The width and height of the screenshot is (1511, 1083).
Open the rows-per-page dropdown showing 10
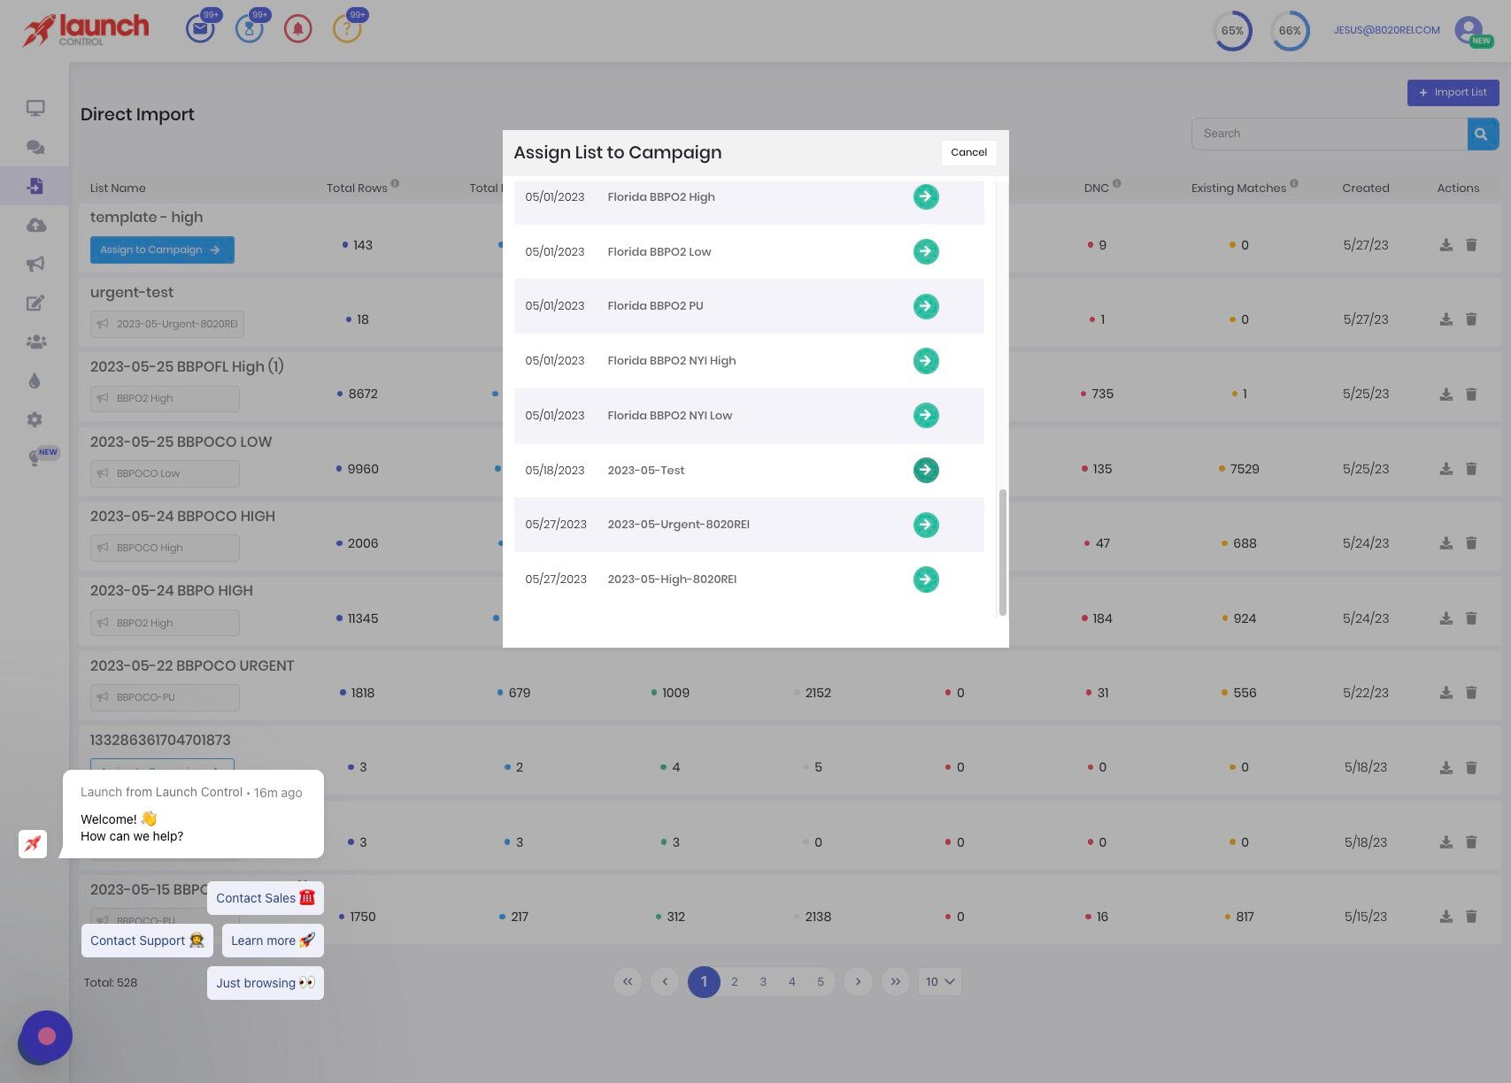click(x=939, y=981)
